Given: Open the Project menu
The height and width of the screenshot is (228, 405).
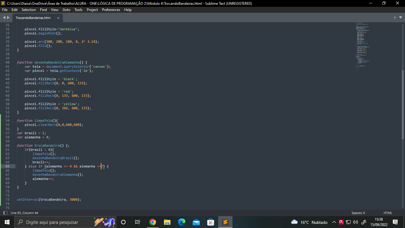Looking at the screenshot, I should 92,10.
